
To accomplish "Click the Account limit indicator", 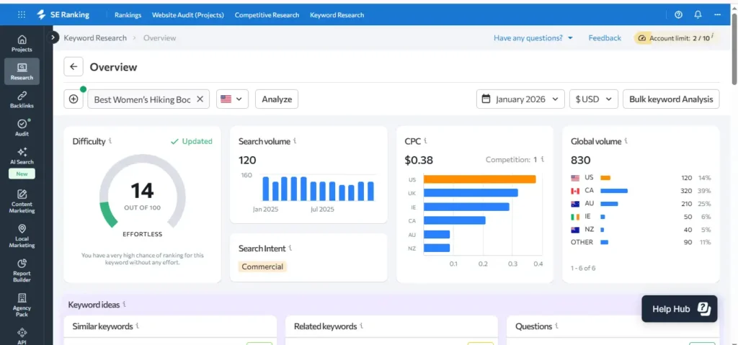I will pyautogui.click(x=675, y=38).
